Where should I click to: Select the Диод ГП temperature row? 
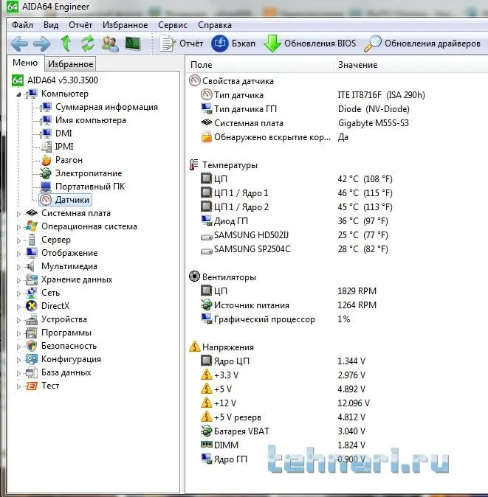point(294,221)
